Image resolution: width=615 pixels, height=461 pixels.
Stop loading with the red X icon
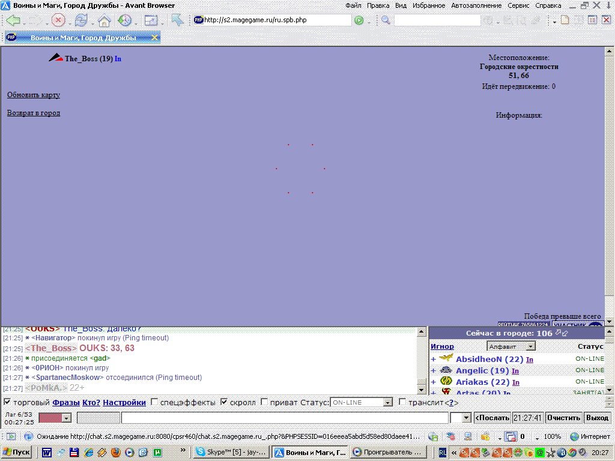pyautogui.click(x=58, y=20)
